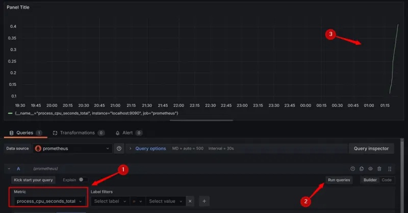Toggle the Explain switch
Image resolution: width=408 pixels, height=213 pixels.
(83, 180)
